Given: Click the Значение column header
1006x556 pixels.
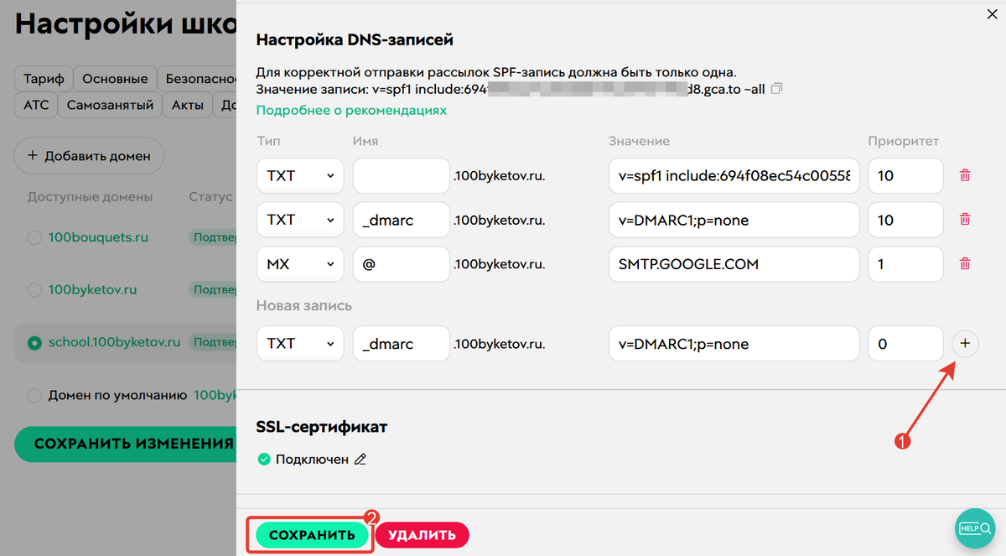Looking at the screenshot, I should point(639,141).
